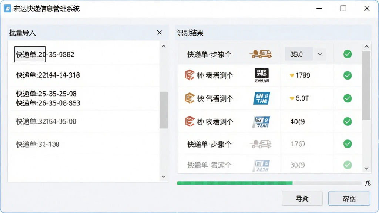Image resolution: width=379 pixels, height=213 pixels.
Task: Click the blue carrier logo in the 5.0T row
Action: (262, 98)
